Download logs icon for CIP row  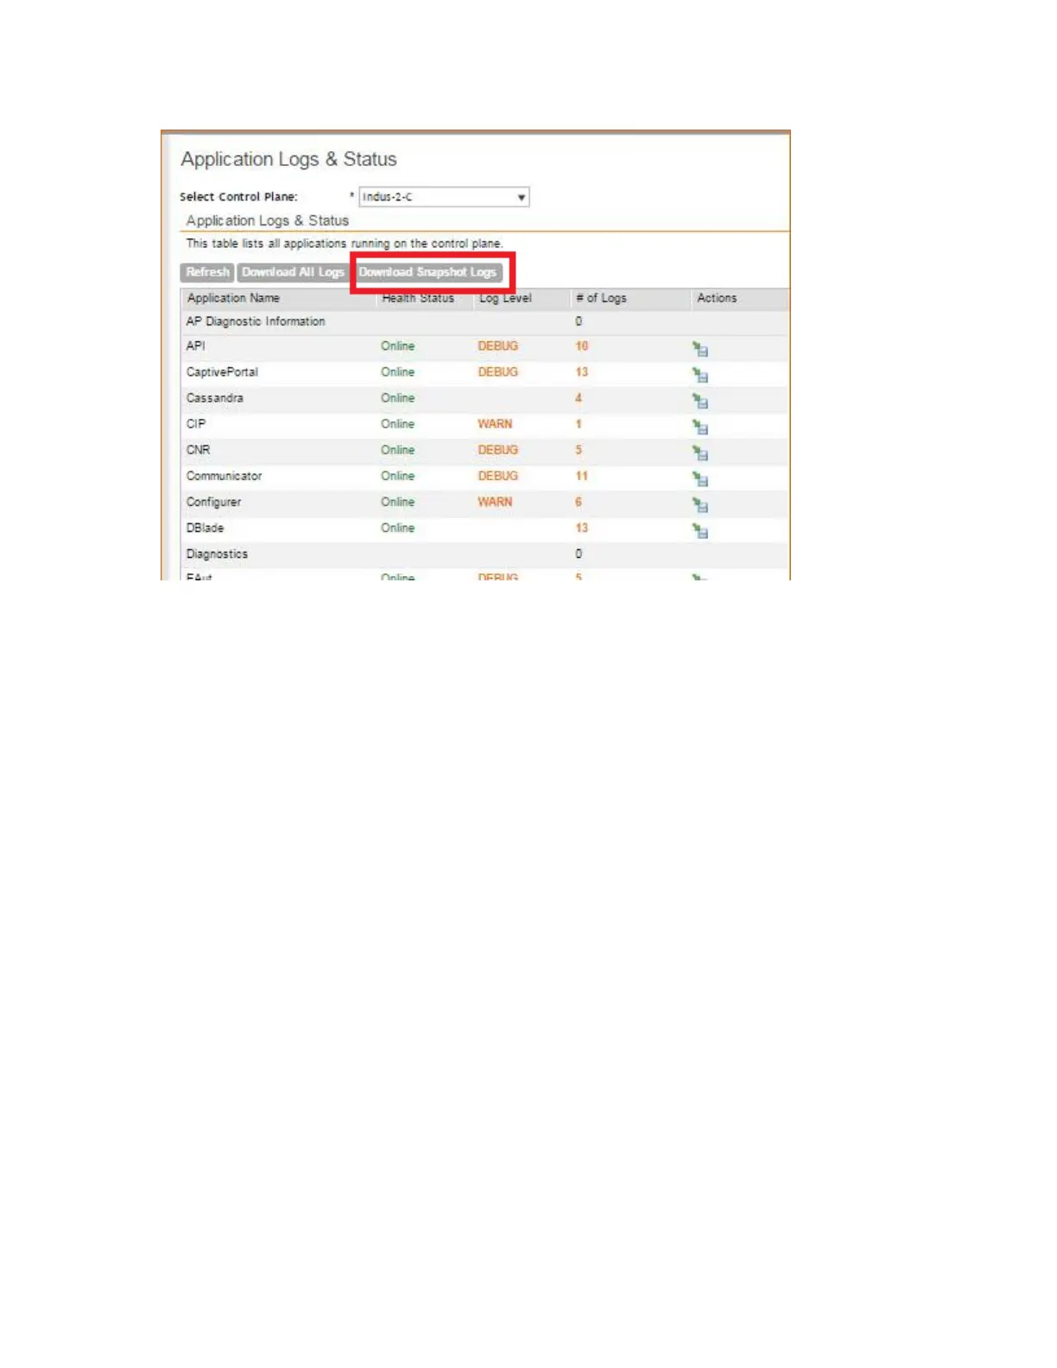click(x=700, y=427)
